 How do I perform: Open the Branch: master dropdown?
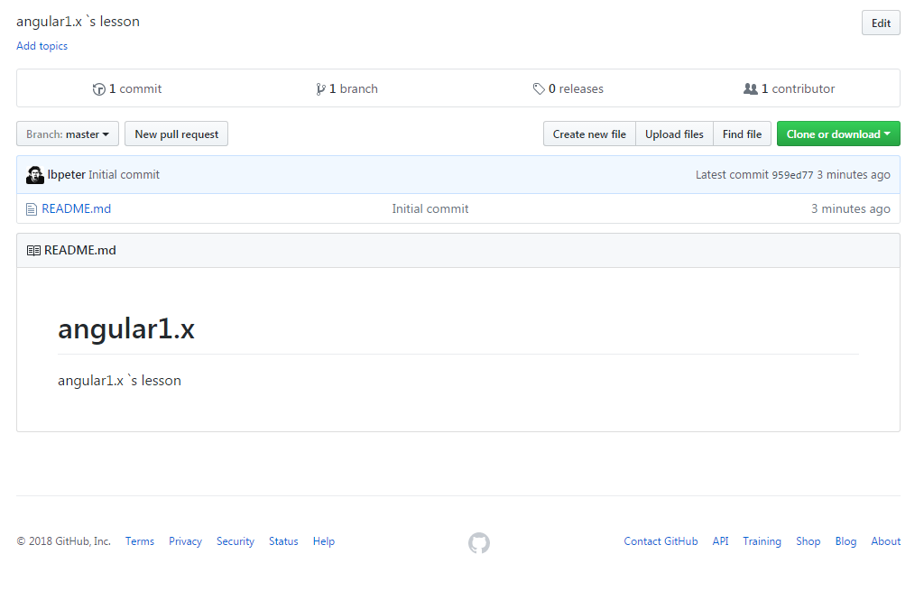point(68,134)
